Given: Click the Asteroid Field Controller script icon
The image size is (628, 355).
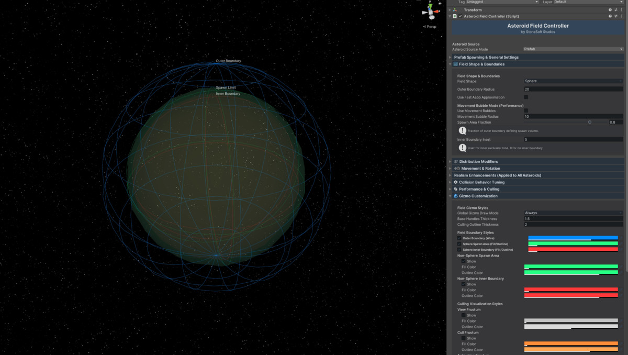Looking at the screenshot, I should coord(455,16).
